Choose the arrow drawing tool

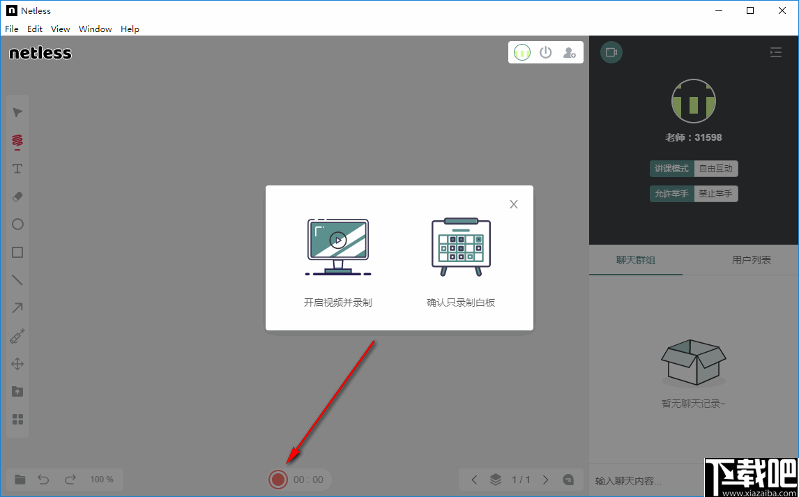pos(17,307)
